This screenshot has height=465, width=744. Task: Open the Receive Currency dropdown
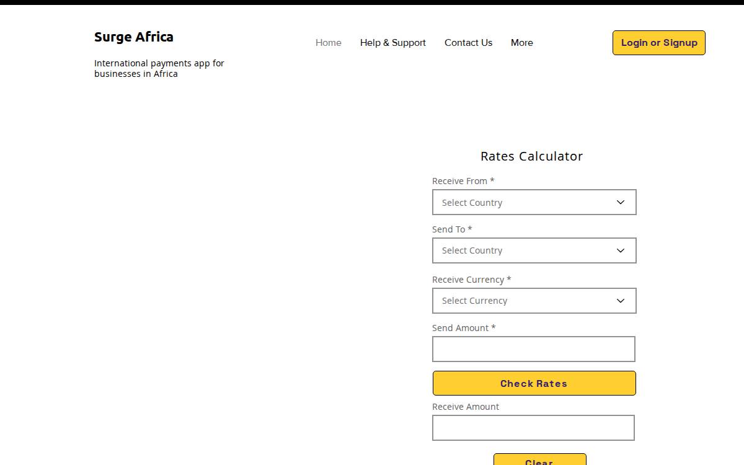click(534, 301)
